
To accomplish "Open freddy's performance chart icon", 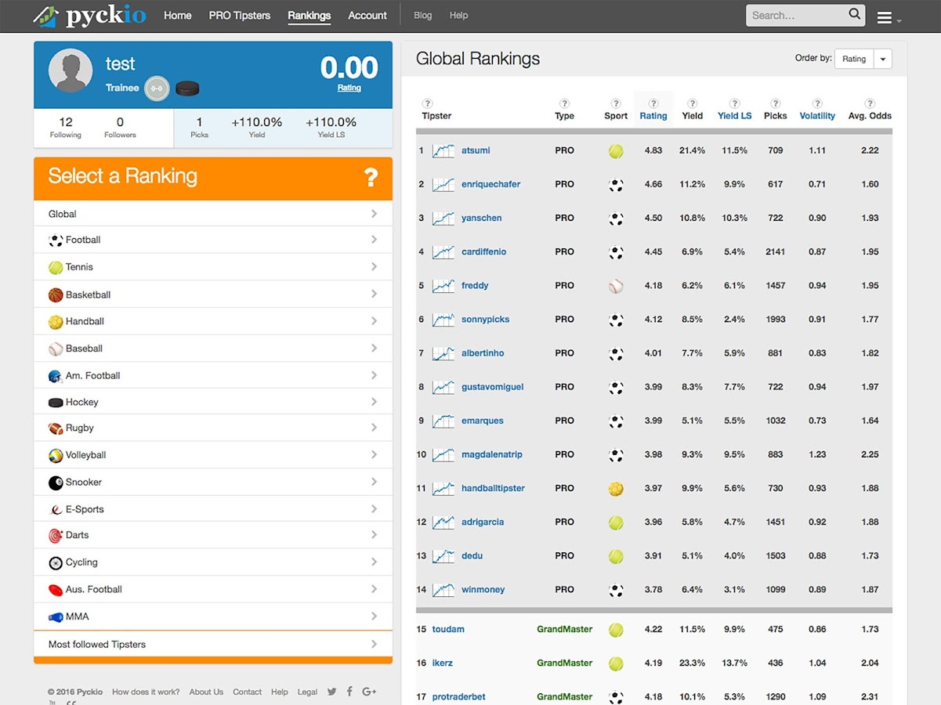I will (x=443, y=286).
